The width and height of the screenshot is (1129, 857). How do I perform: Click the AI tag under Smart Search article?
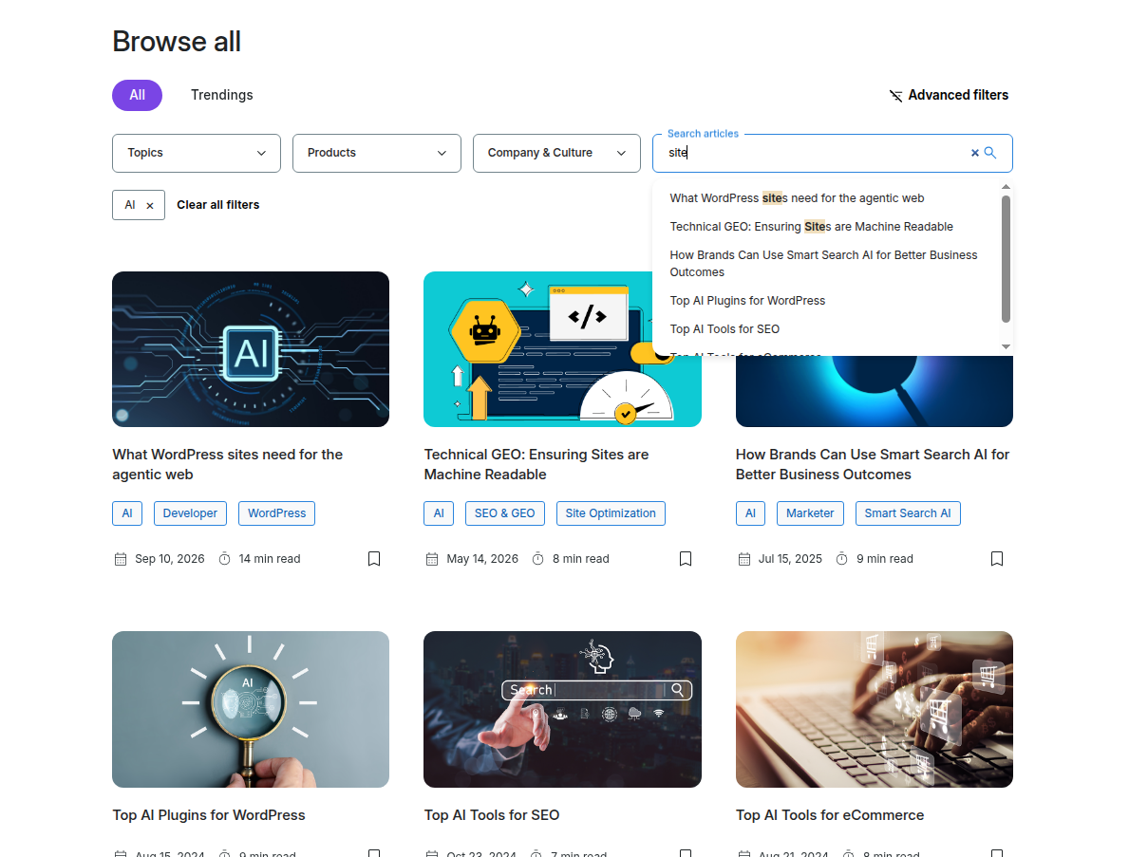750,513
